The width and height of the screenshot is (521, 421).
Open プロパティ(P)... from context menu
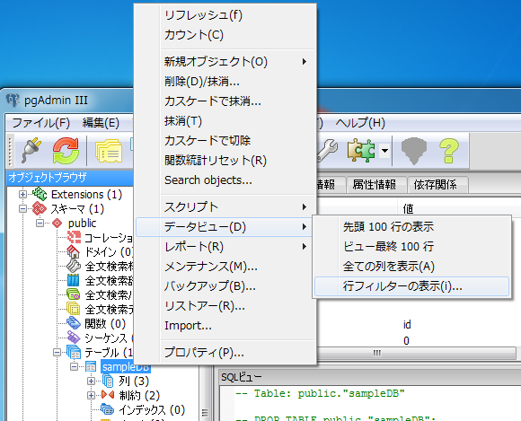(x=225, y=352)
